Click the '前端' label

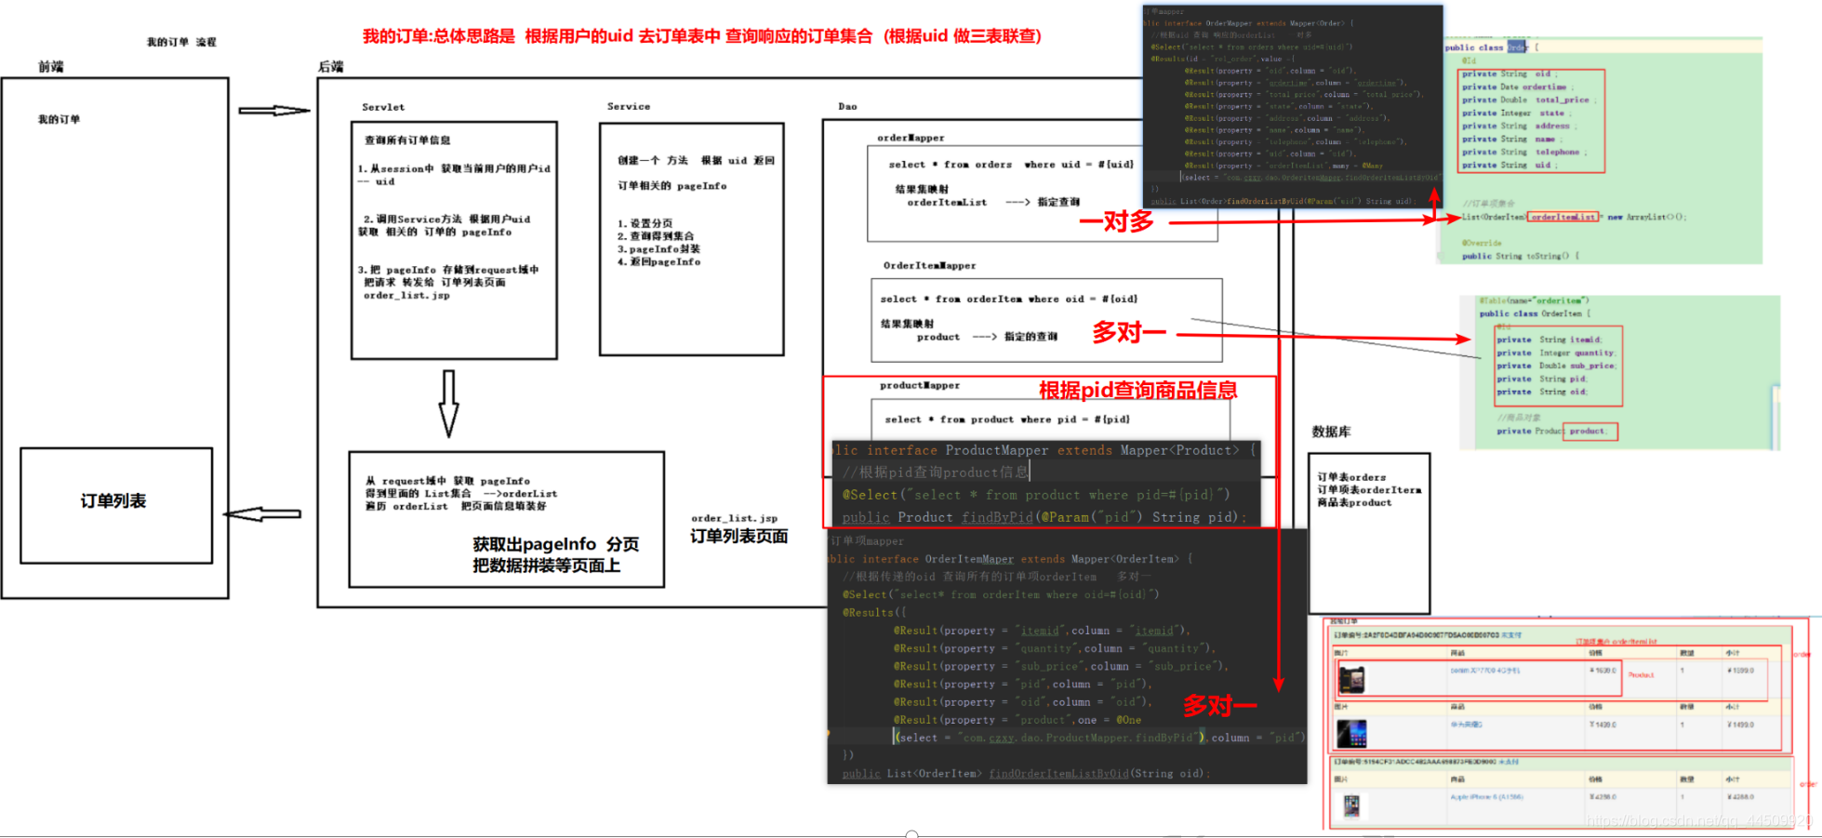(51, 67)
